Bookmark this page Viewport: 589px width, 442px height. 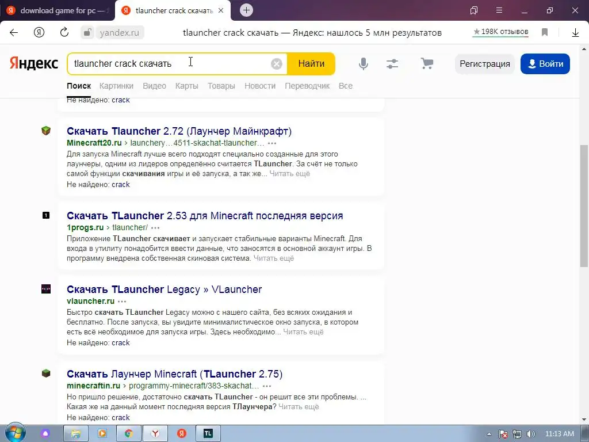tap(545, 33)
